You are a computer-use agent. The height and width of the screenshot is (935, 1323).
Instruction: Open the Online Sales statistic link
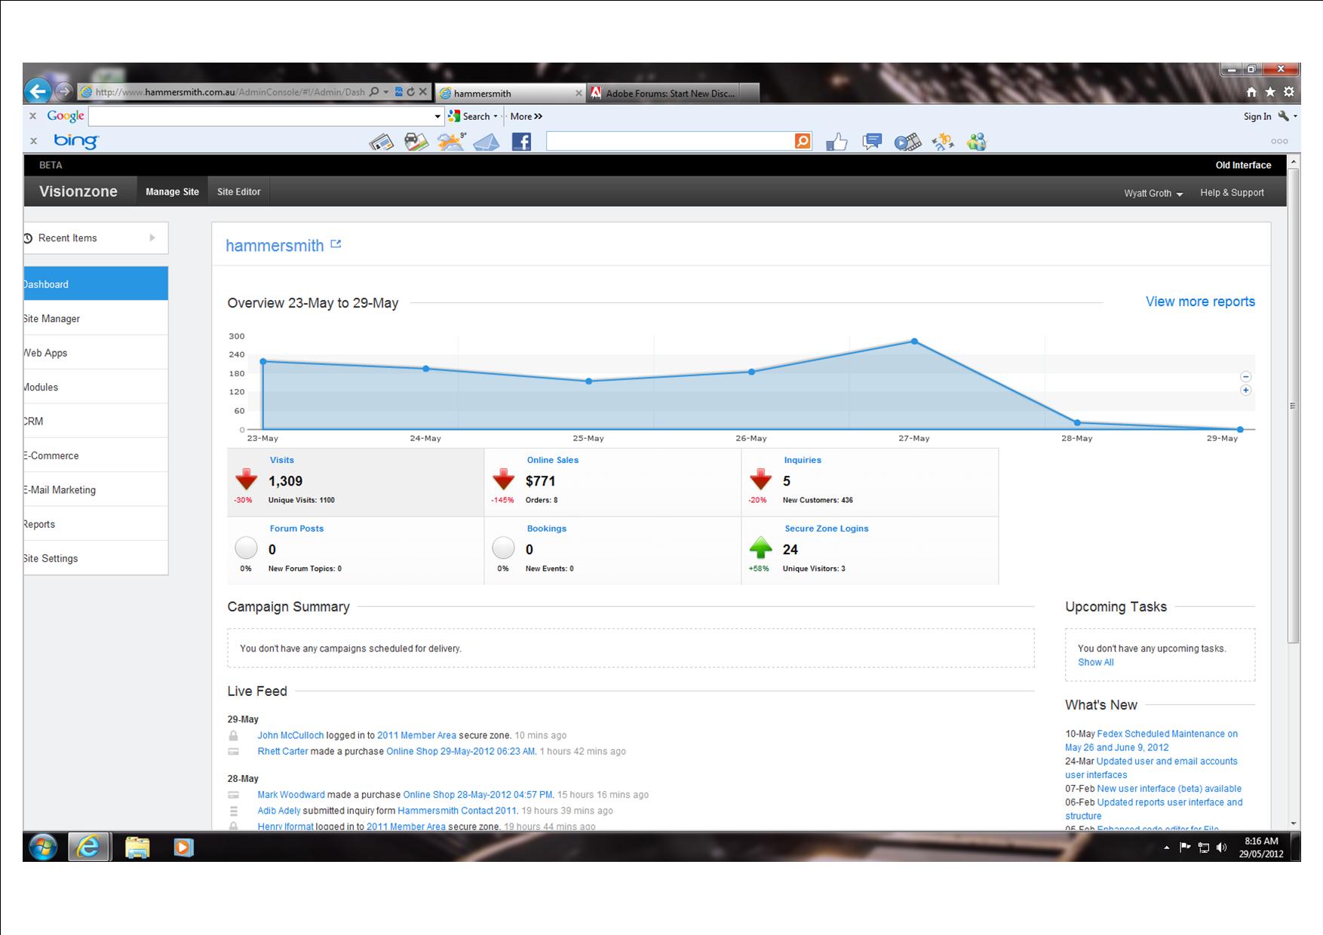(x=553, y=460)
